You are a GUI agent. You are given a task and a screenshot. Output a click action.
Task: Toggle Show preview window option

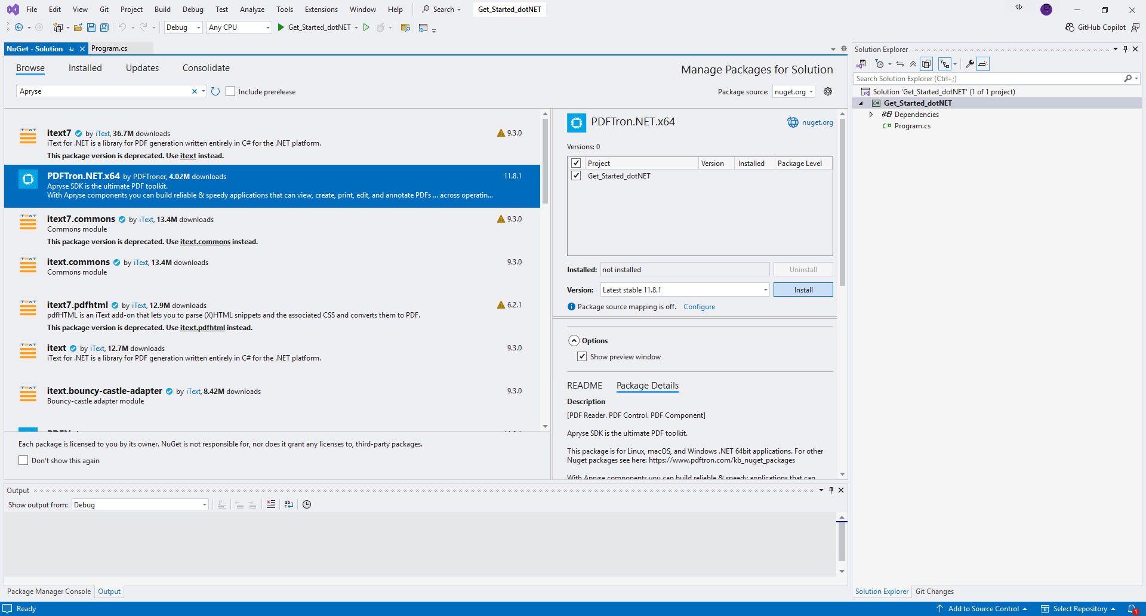[582, 356]
